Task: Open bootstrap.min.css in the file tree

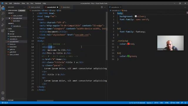Action: pyautogui.click(x=16, y=37)
